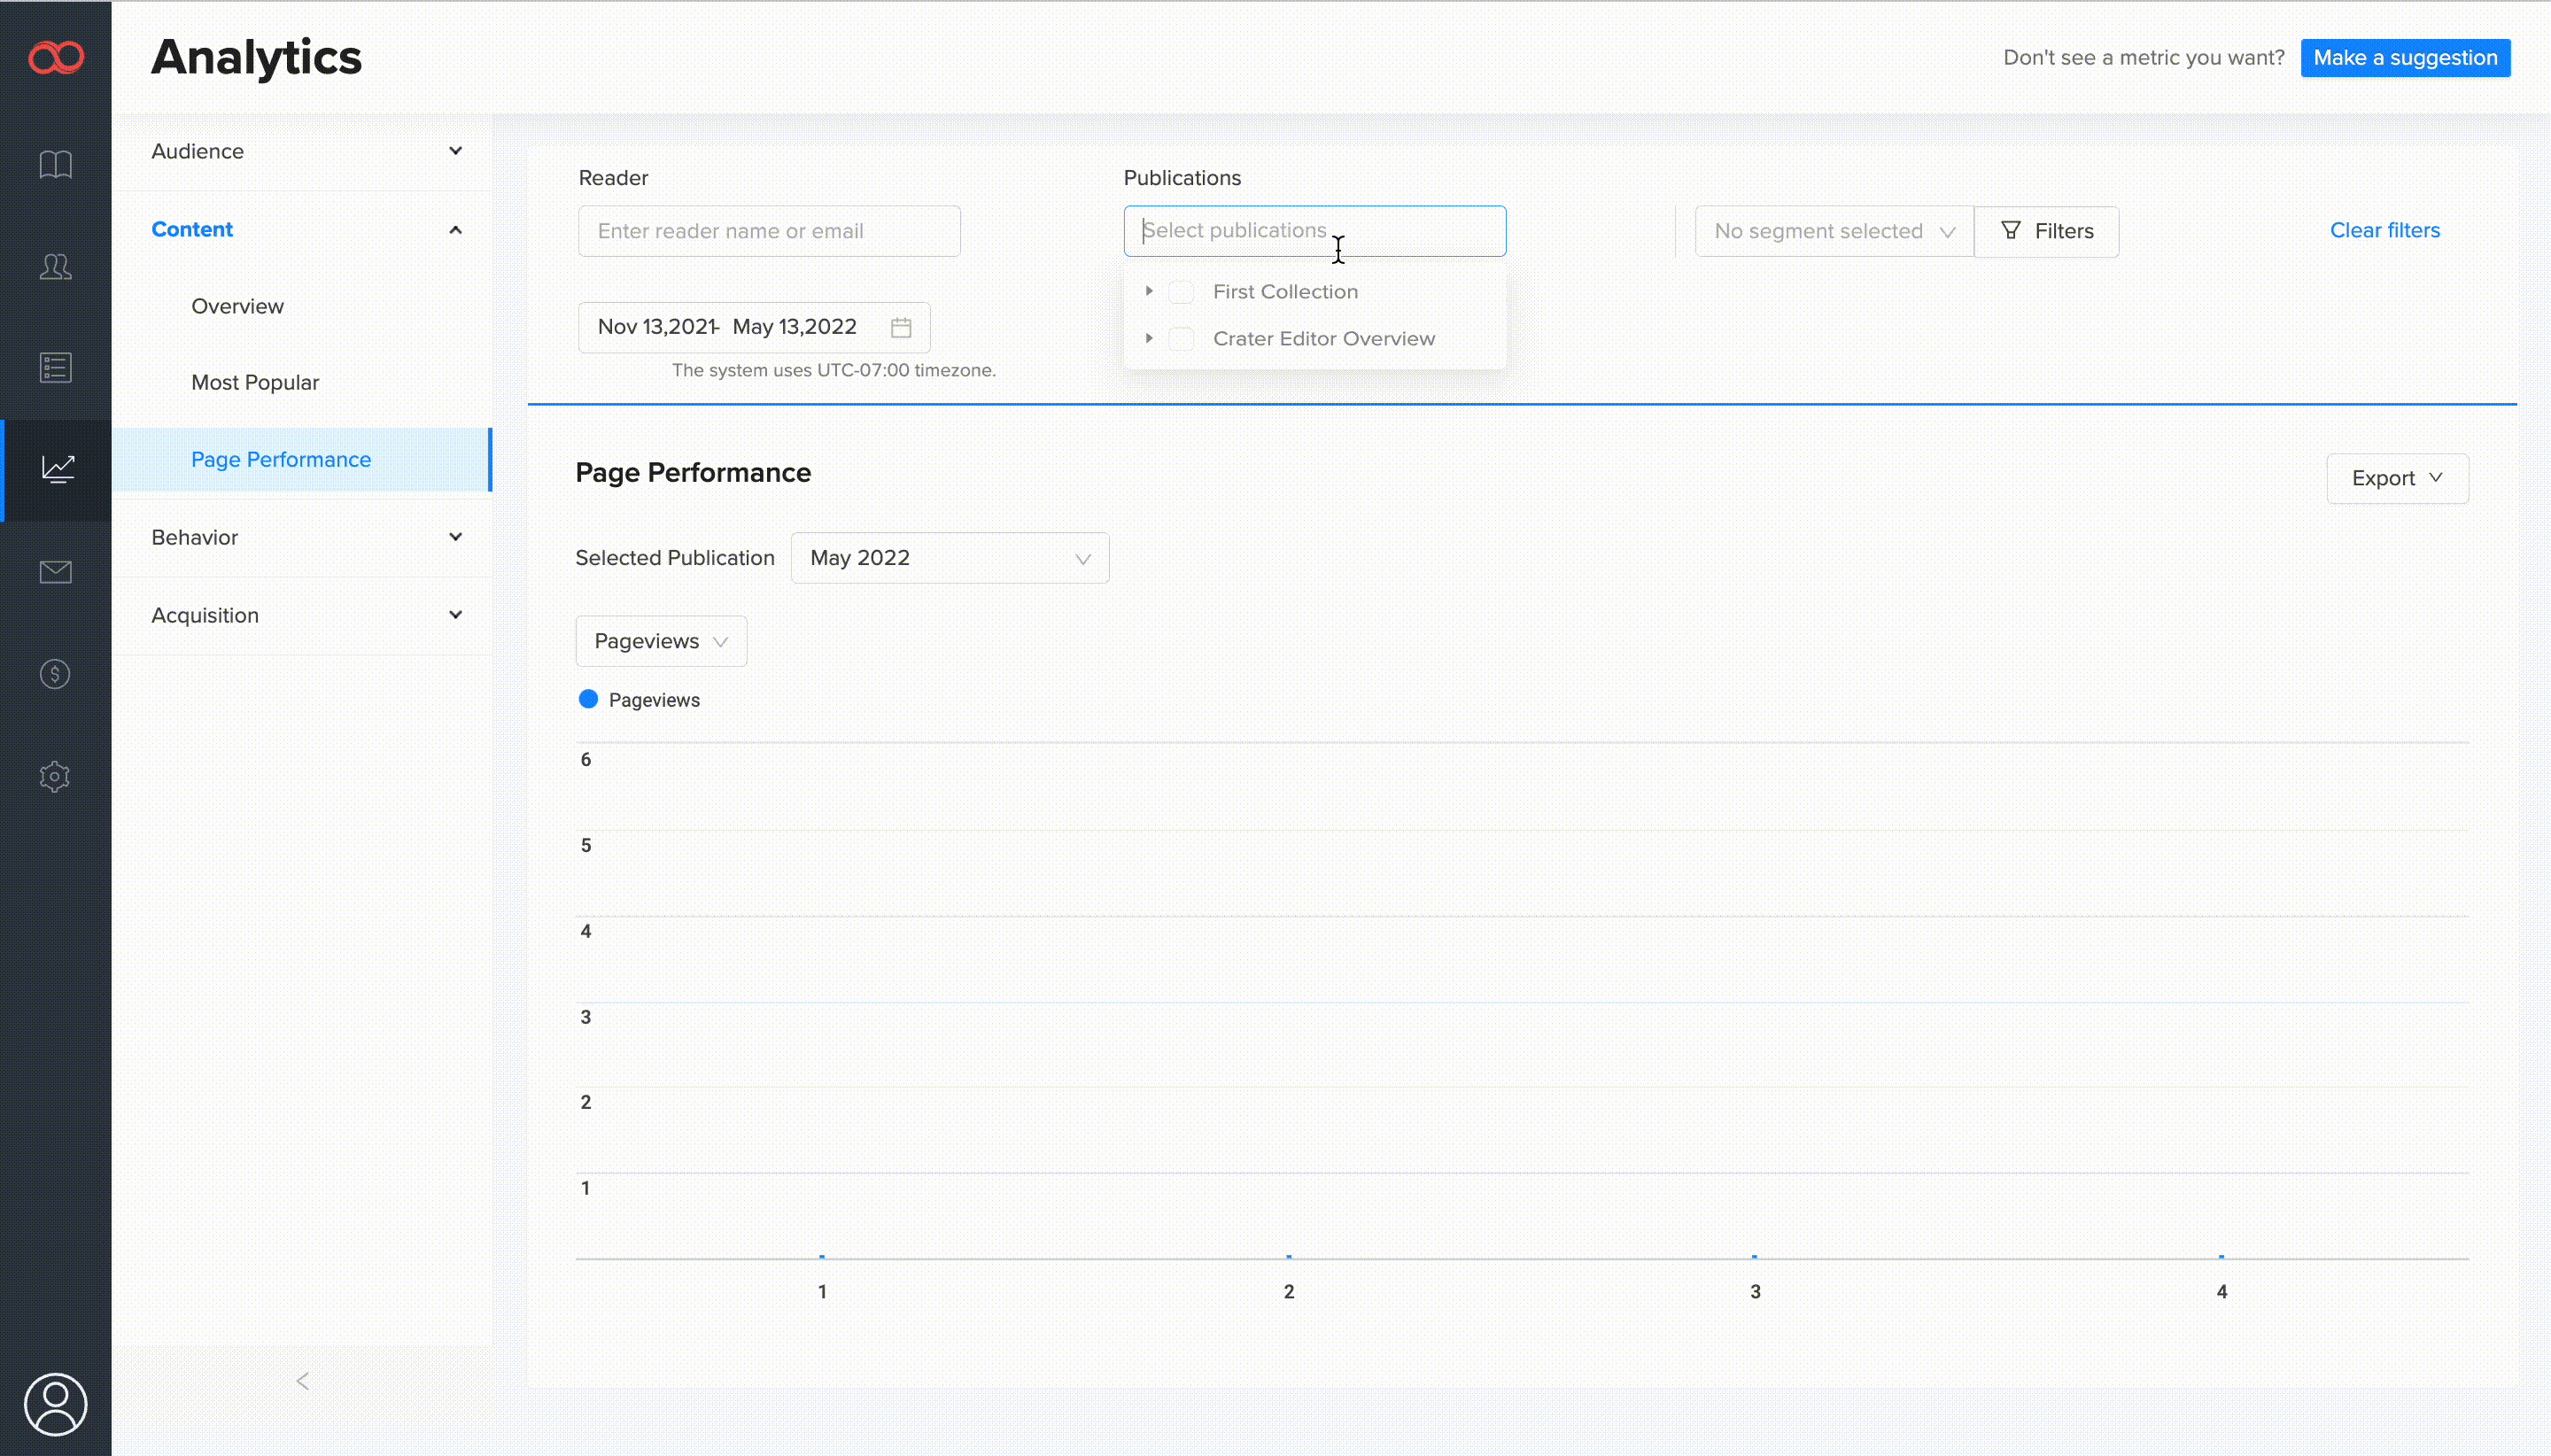Check the First Collection checkbox

coord(1181,292)
